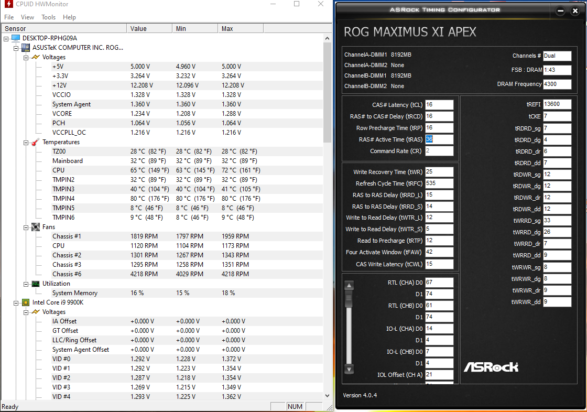Collapse the ASUSTeK COMPUTER INC. node

(16, 48)
